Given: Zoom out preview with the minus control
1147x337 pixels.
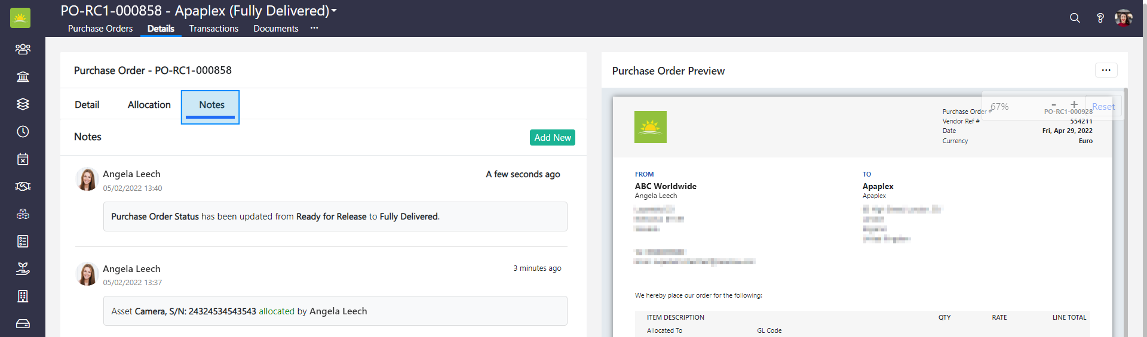Looking at the screenshot, I should tap(1054, 104).
